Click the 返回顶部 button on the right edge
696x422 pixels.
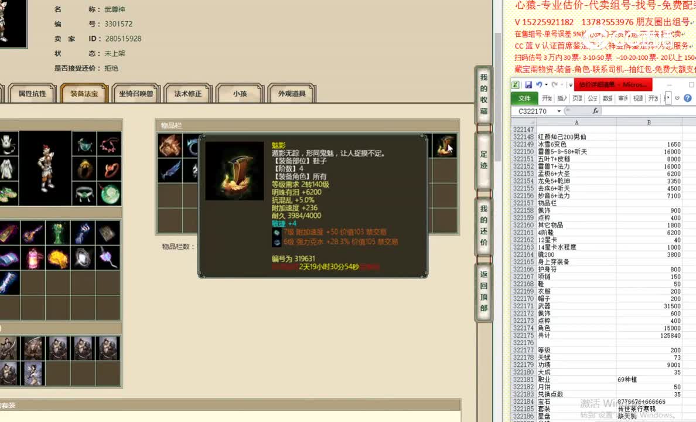[483, 288]
